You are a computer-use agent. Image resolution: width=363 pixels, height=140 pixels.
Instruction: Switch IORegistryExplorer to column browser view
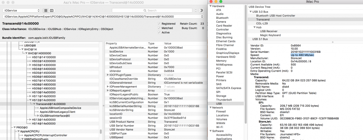52,10
